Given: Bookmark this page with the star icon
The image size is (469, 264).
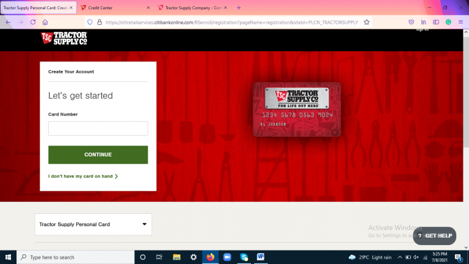Looking at the screenshot, I should coord(366,22).
